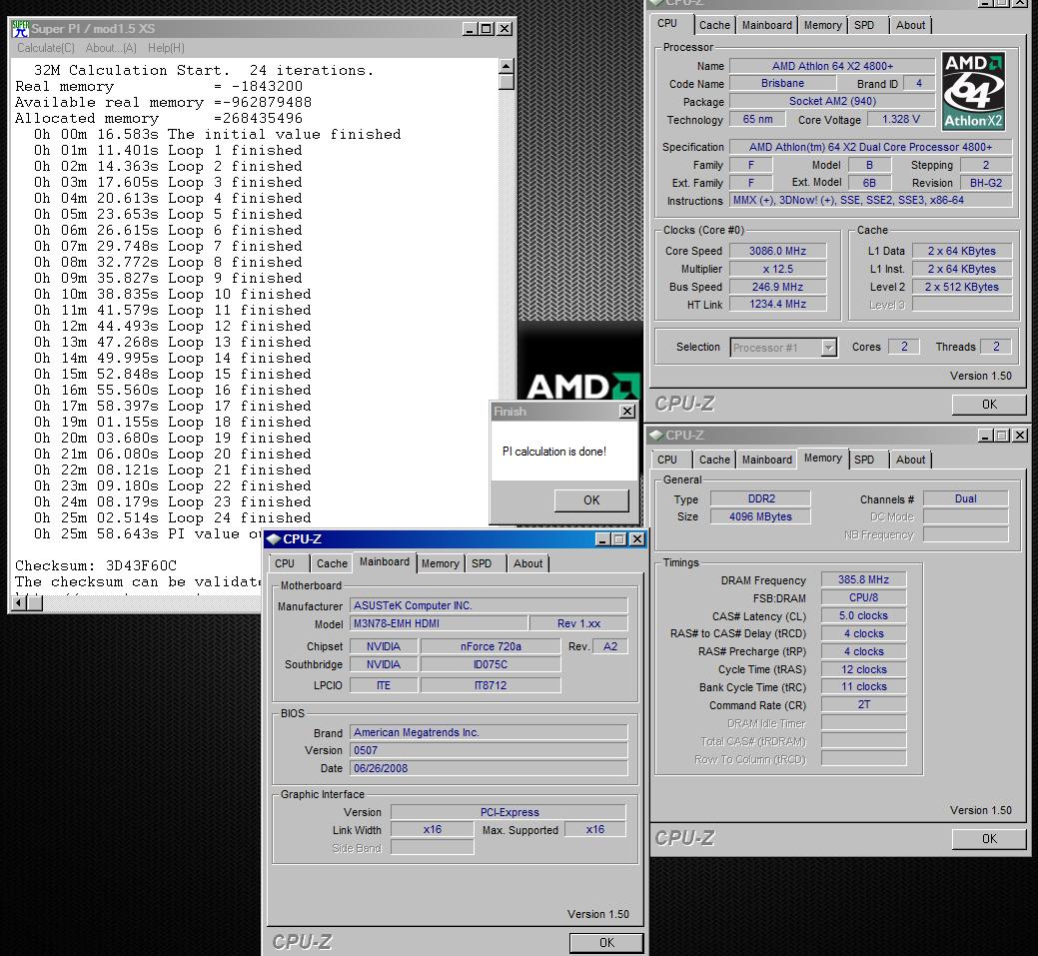Image resolution: width=1038 pixels, height=956 pixels.
Task: Click OK in the CPU-Z Mainboard window
Action: (606, 943)
